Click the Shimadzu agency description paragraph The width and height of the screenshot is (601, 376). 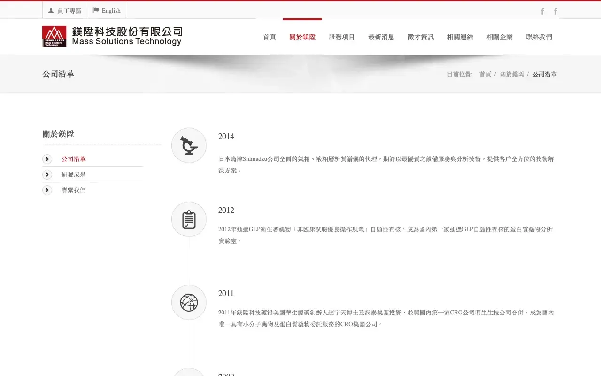click(x=386, y=165)
